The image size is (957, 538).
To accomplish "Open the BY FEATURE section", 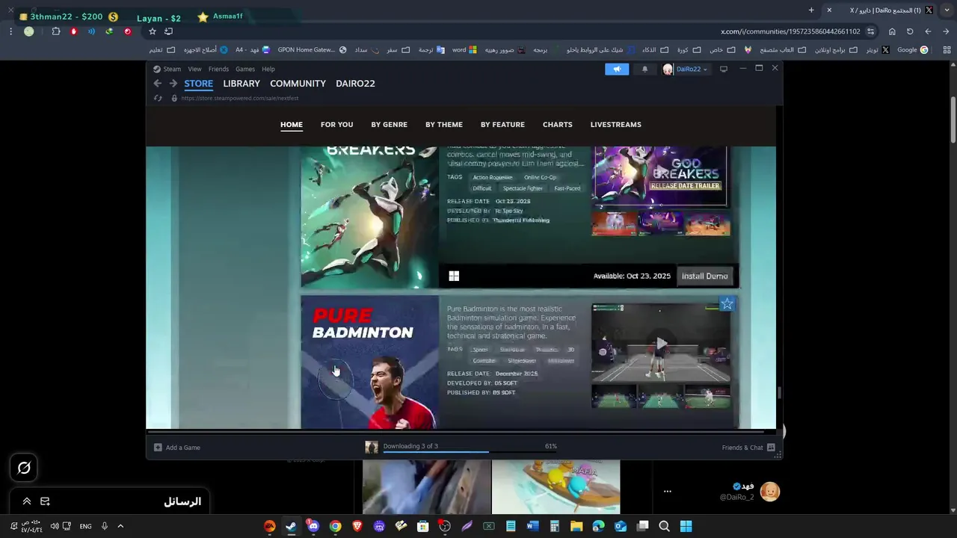I will pyautogui.click(x=502, y=125).
